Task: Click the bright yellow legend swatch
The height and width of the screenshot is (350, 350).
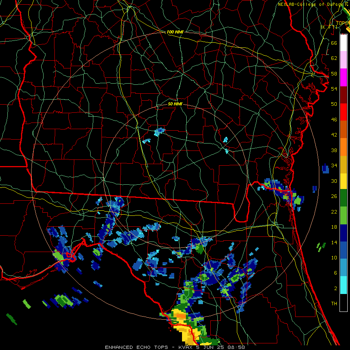Action: (343, 181)
